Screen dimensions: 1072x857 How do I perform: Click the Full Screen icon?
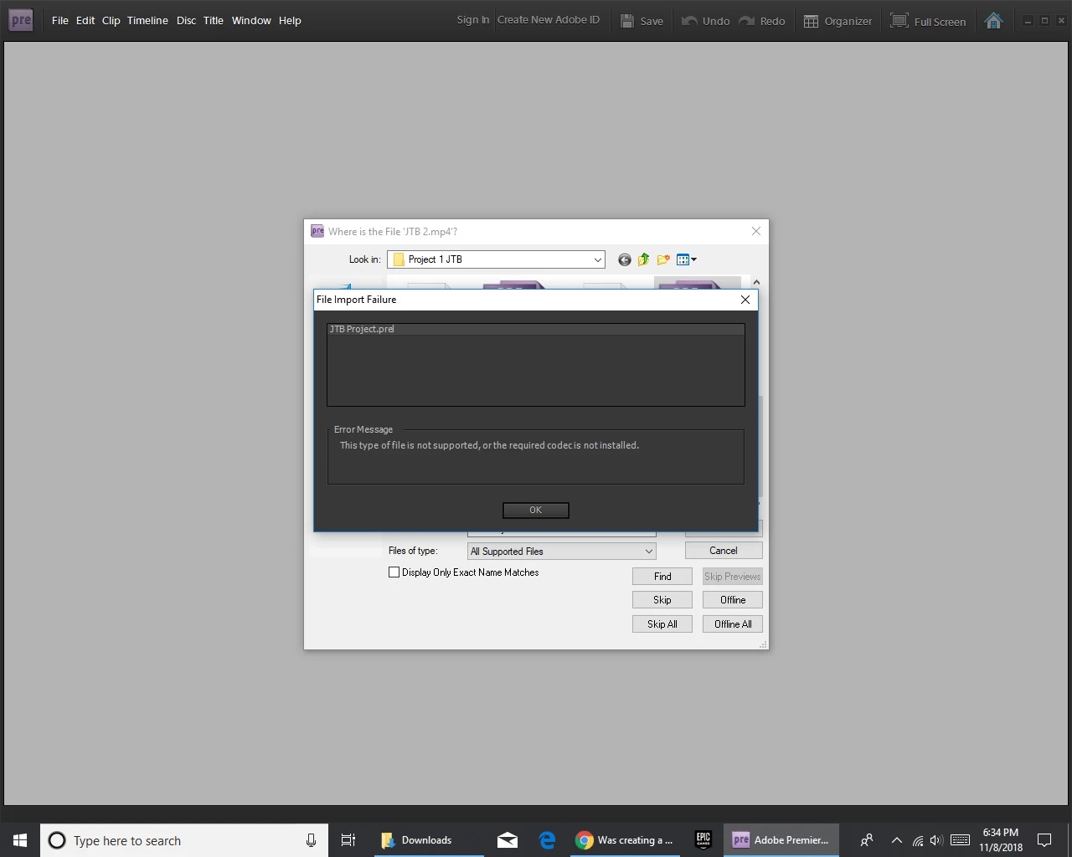click(899, 21)
